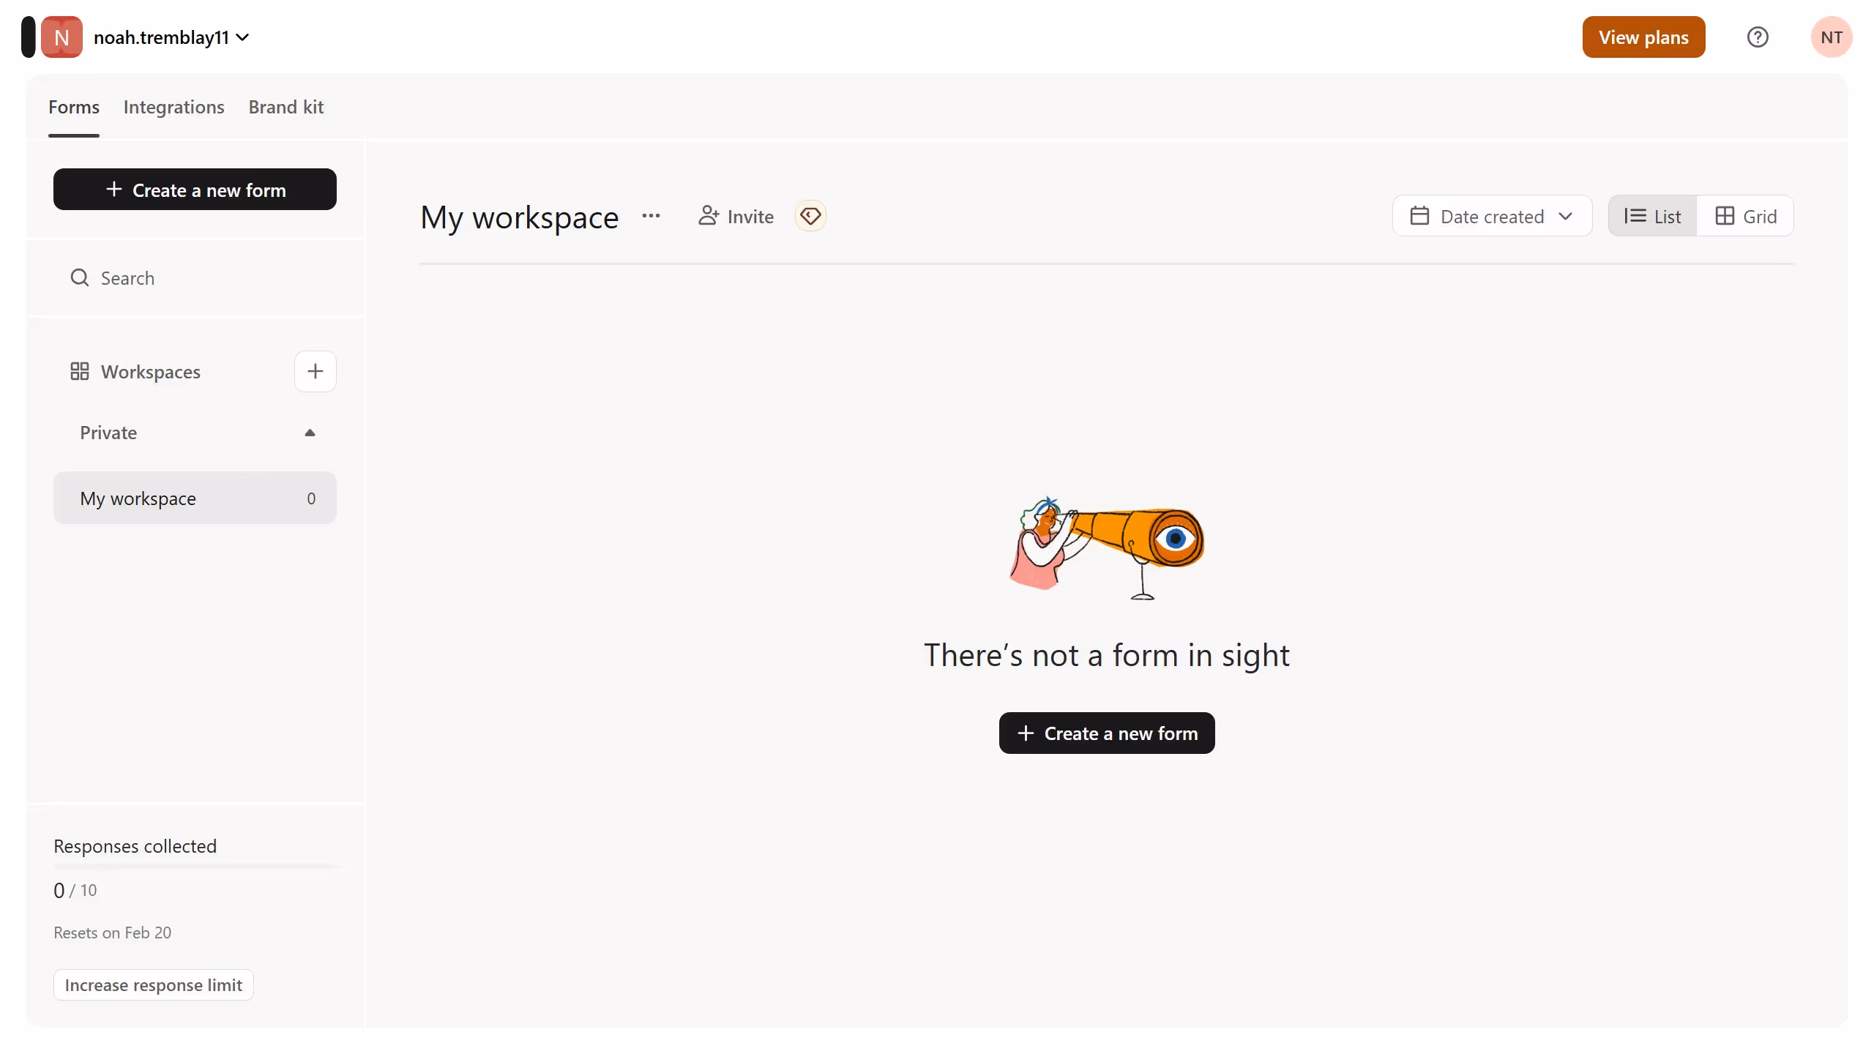
Task: Click the Increase response limit button
Action: (153, 984)
